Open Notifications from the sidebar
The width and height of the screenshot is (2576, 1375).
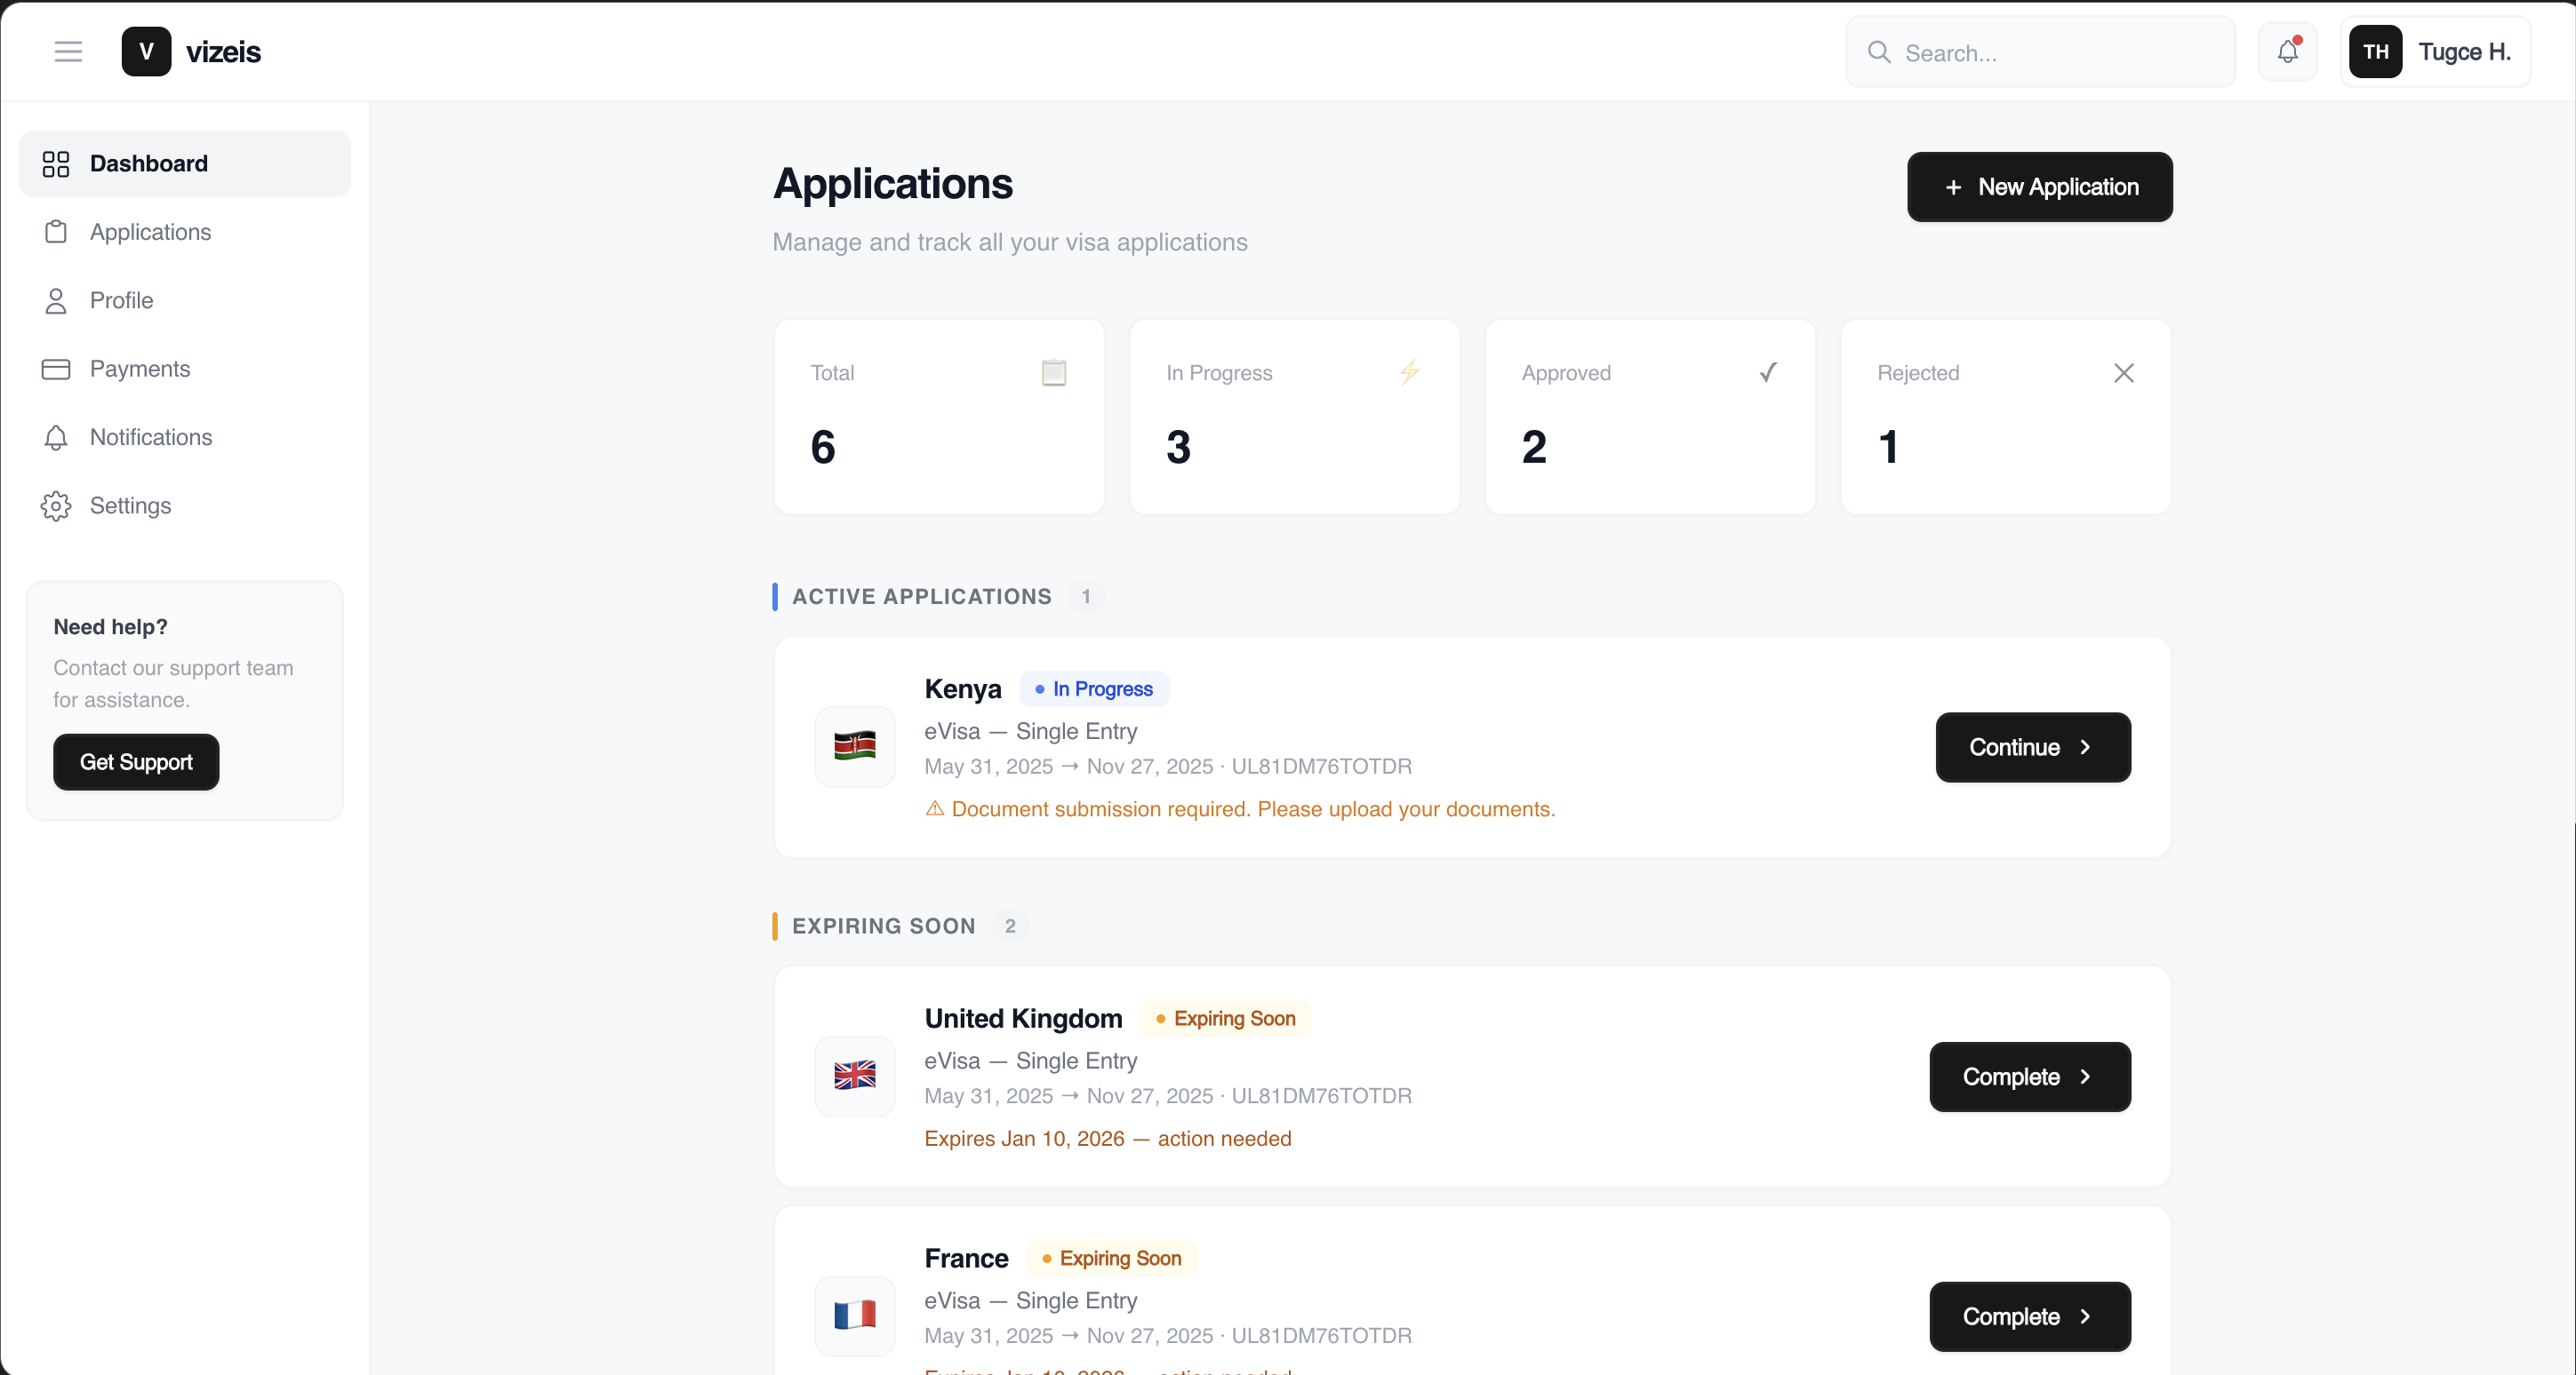click(152, 437)
